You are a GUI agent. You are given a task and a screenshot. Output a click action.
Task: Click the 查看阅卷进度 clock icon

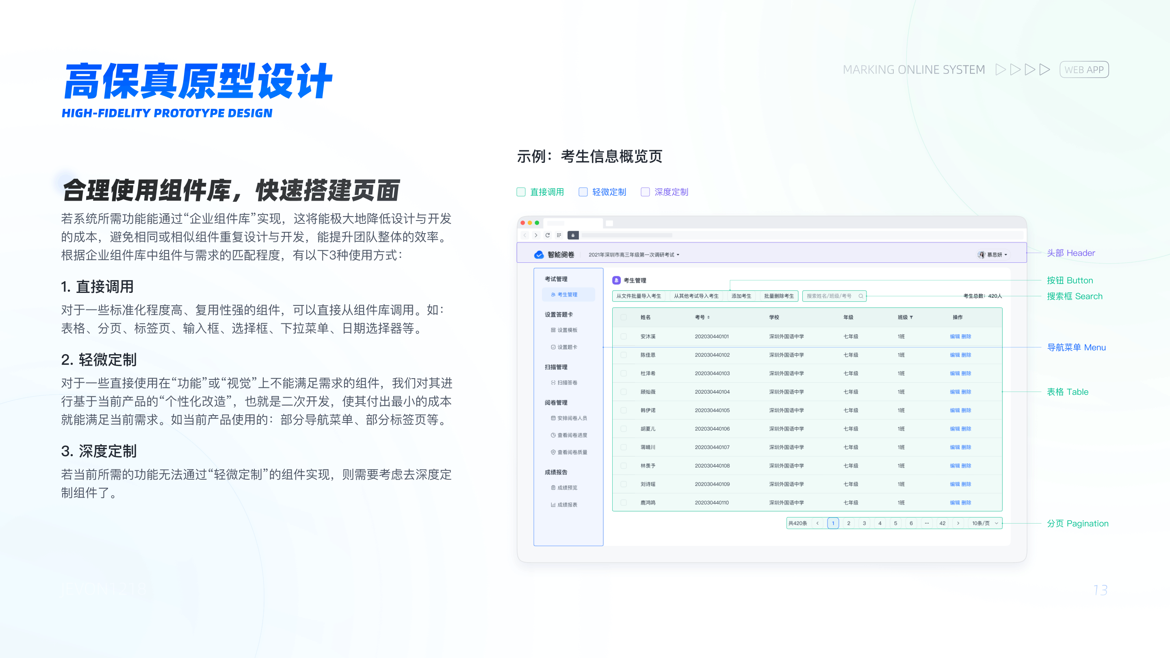(x=553, y=435)
